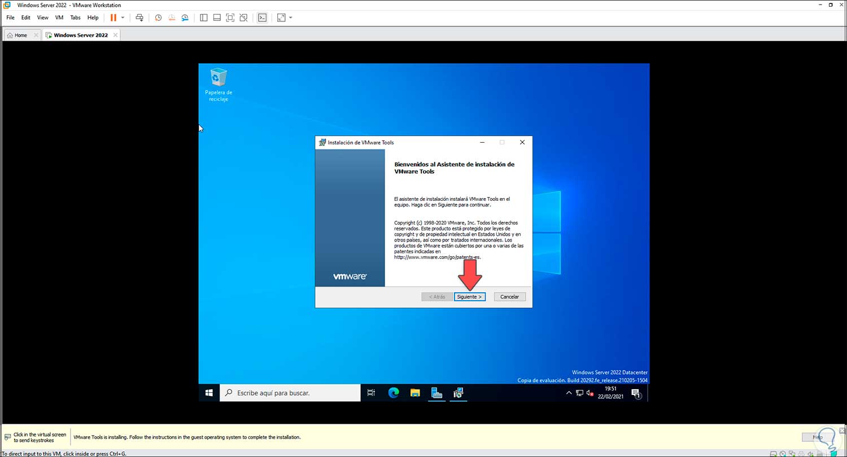Take a snapshot of the virtual machine
This screenshot has height=457, width=847.
pyautogui.click(x=158, y=17)
